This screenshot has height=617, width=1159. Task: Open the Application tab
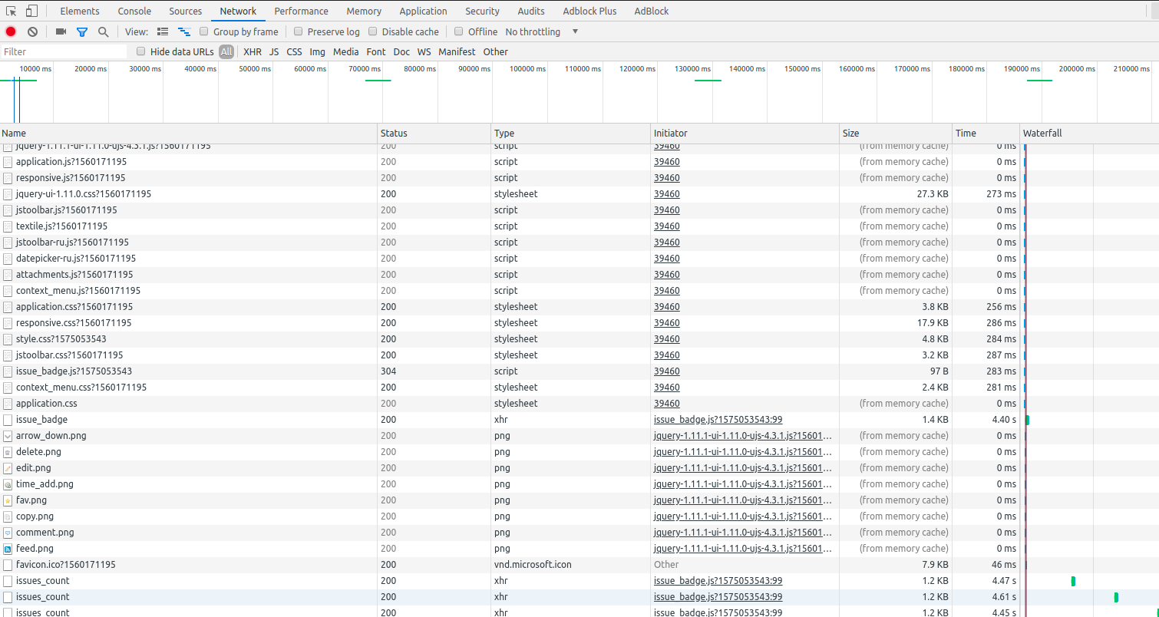(x=423, y=11)
